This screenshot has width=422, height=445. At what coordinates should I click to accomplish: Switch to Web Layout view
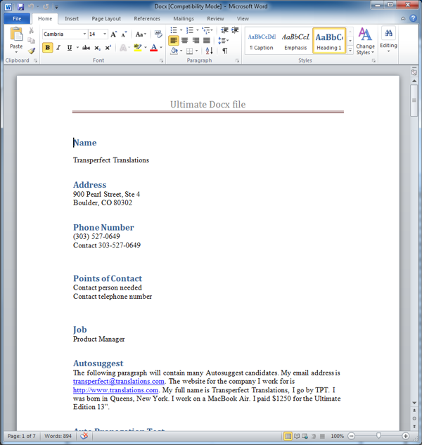305,436
